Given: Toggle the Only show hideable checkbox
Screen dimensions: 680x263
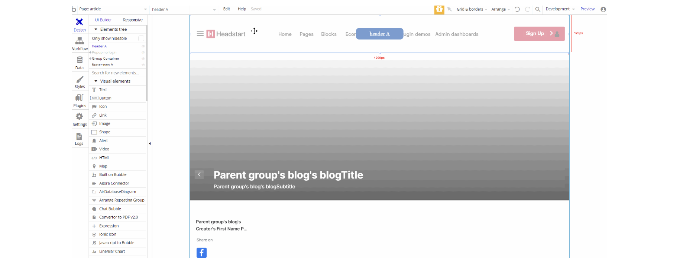Looking at the screenshot, I should [141, 38].
